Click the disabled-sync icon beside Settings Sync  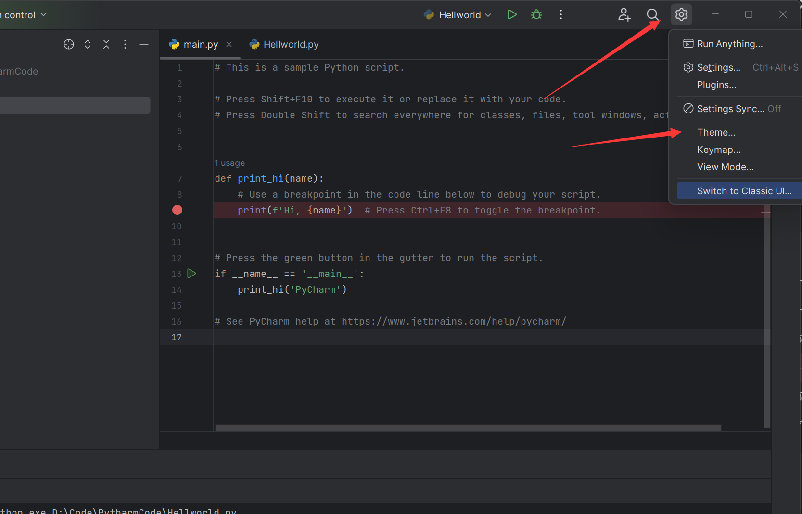click(x=688, y=109)
